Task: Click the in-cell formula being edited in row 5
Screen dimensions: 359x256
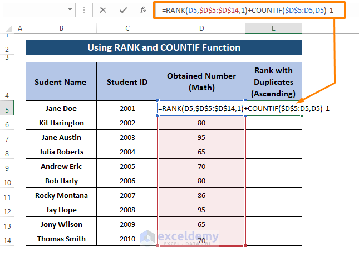Action: (x=244, y=108)
